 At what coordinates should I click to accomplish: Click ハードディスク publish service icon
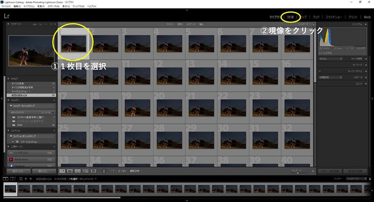[11, 153]
